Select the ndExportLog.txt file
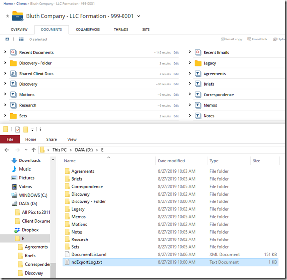Viewport: 287px width, 280px height. (170, 262)
